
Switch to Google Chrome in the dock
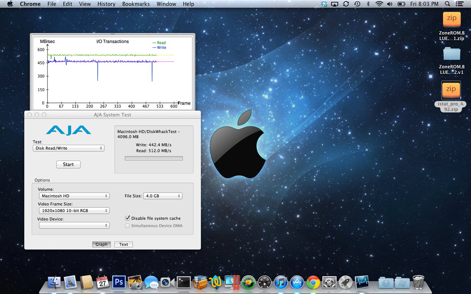[313, 282]
